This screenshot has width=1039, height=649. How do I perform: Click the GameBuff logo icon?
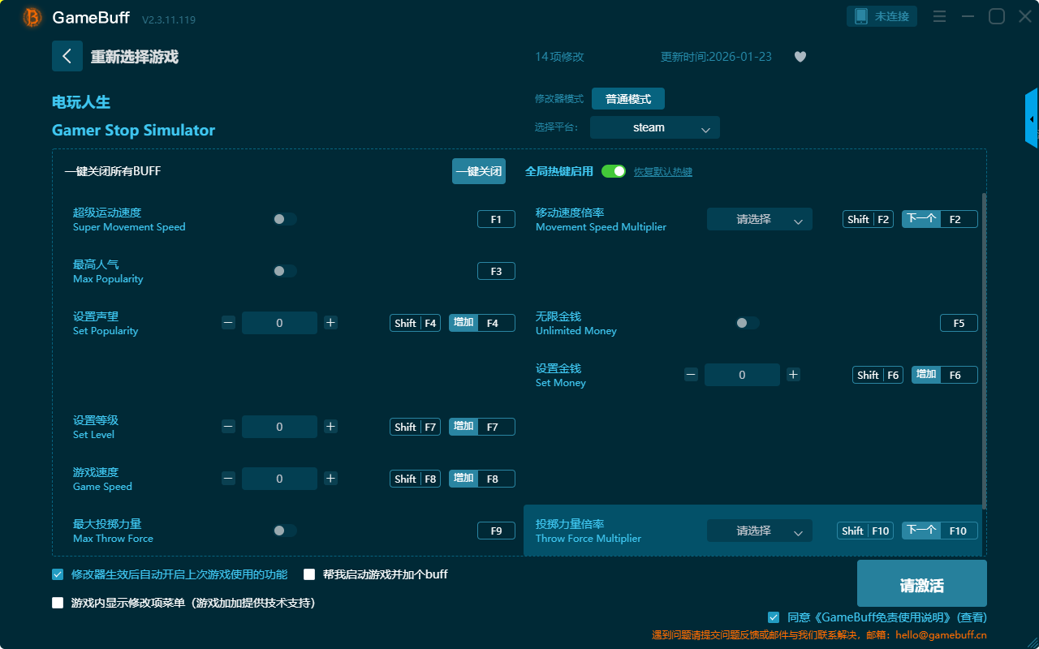pyautogui.click(x=32, y=17)
